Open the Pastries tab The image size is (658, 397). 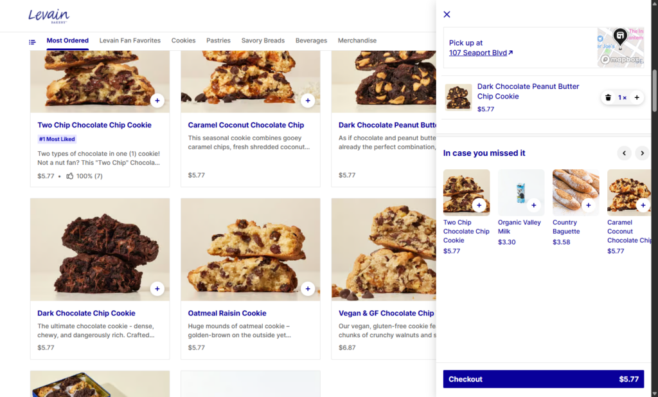(x=218, y=41)
